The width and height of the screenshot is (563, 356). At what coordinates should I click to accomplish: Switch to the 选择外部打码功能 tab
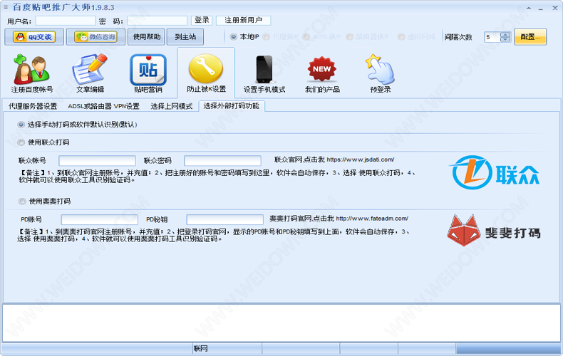coord(231,106)
